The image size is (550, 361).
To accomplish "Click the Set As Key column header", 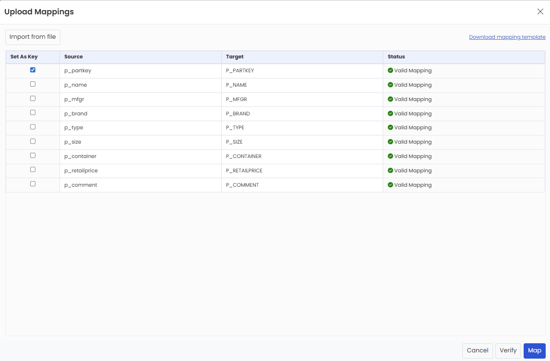I will pyautogui.click(x=33, y=57).
